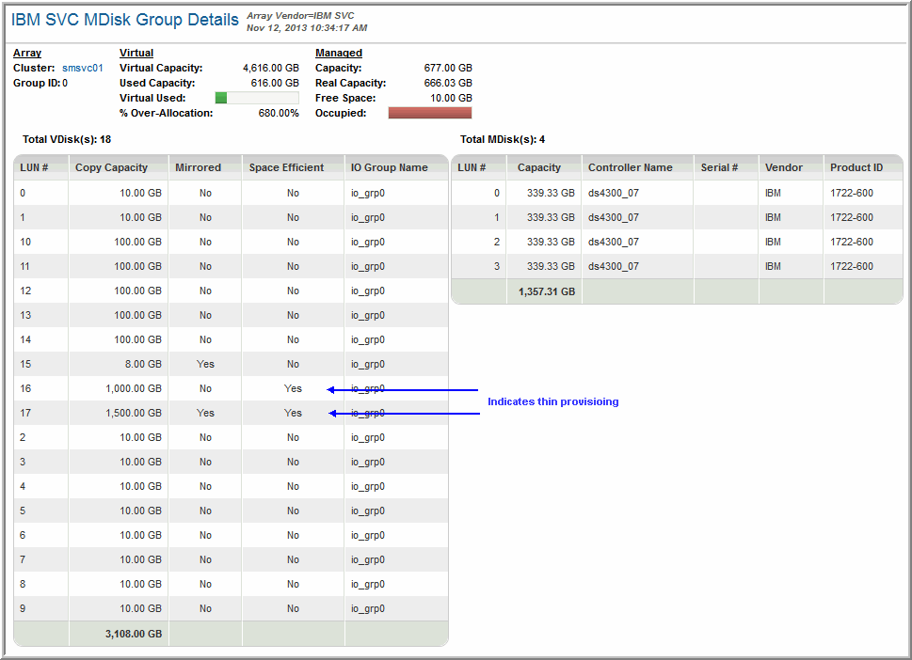The height and width of the screenshot is (660, 912).
Task: Sort MDisks by Controller Name header
Action: tap(630, 167)
